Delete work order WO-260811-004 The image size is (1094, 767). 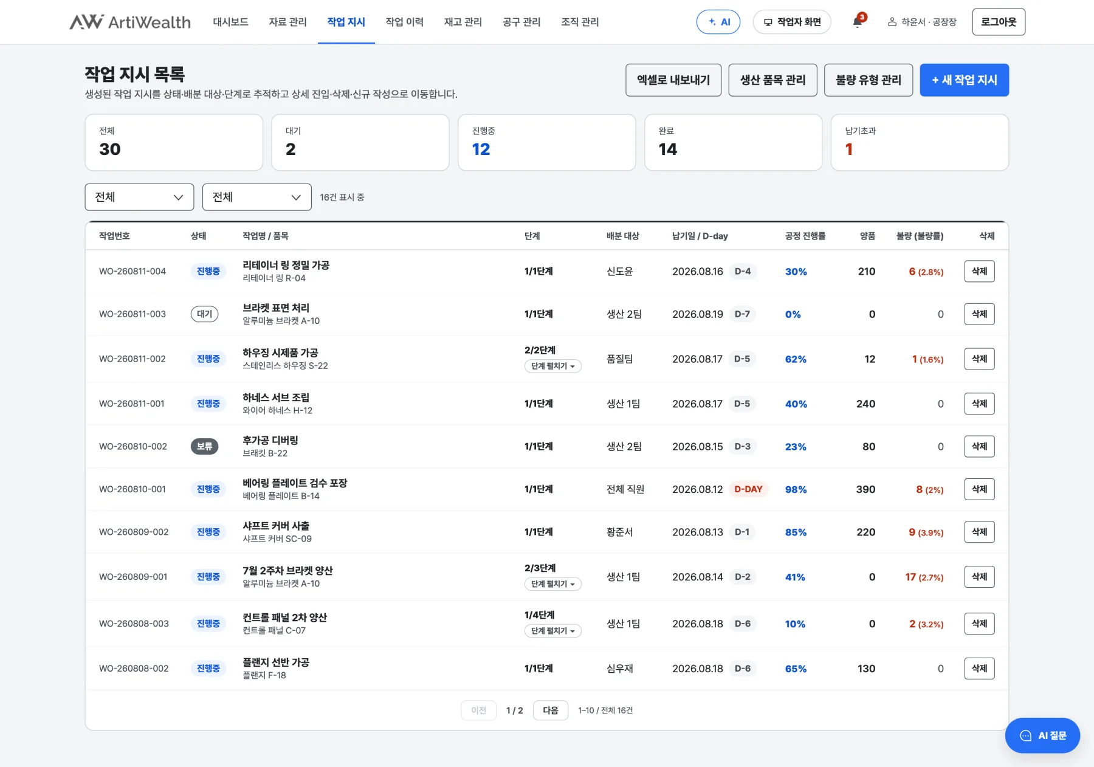coord(979,271)
